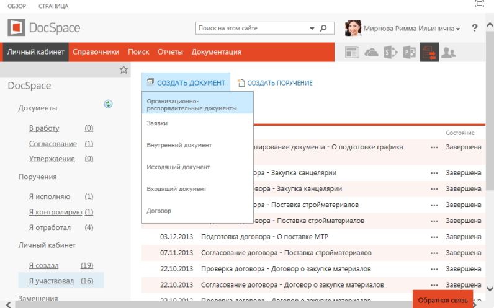The image size is (494, 308).
Task: Click the DocSpace logo icon
Action: click(x=16, y=28)
